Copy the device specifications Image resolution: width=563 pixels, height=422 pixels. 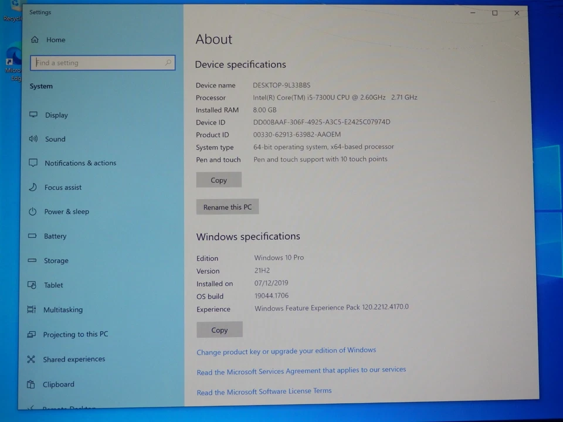[x=218, y=180]
